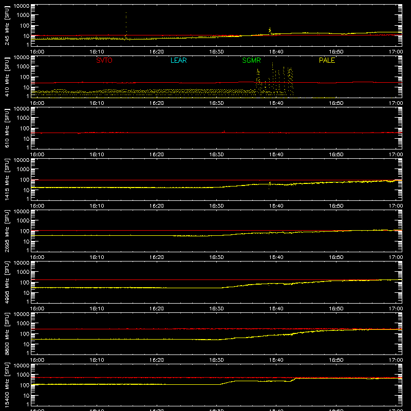Select the 2695 MHz [SFU] axis title
The image size is (411, 411).
pos(7,231)
